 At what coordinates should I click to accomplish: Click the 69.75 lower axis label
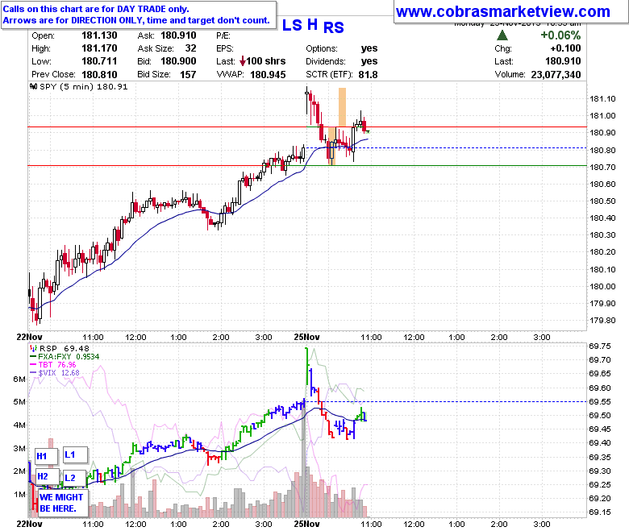click(x=600, y=346)
